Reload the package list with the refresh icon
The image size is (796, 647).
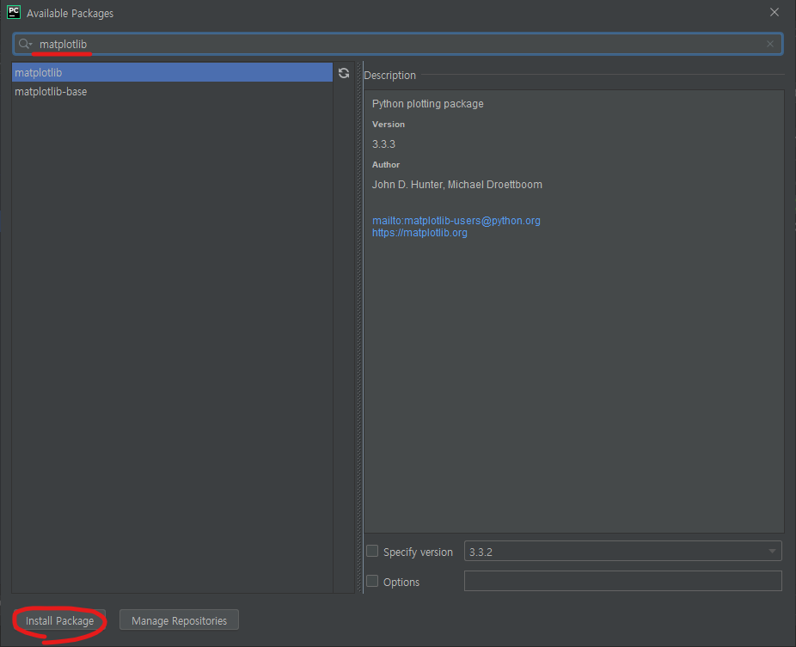click(x=344, y=73)
